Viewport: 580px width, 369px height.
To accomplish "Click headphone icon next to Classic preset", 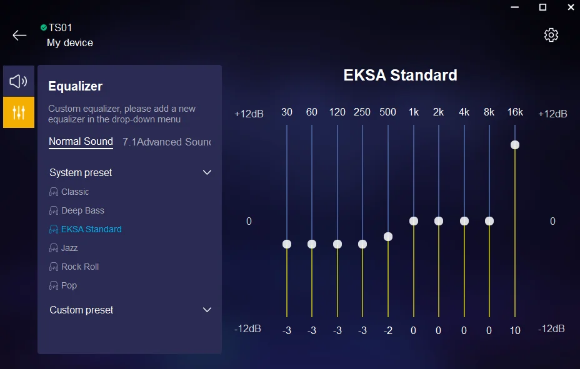I will click(54, 192).
